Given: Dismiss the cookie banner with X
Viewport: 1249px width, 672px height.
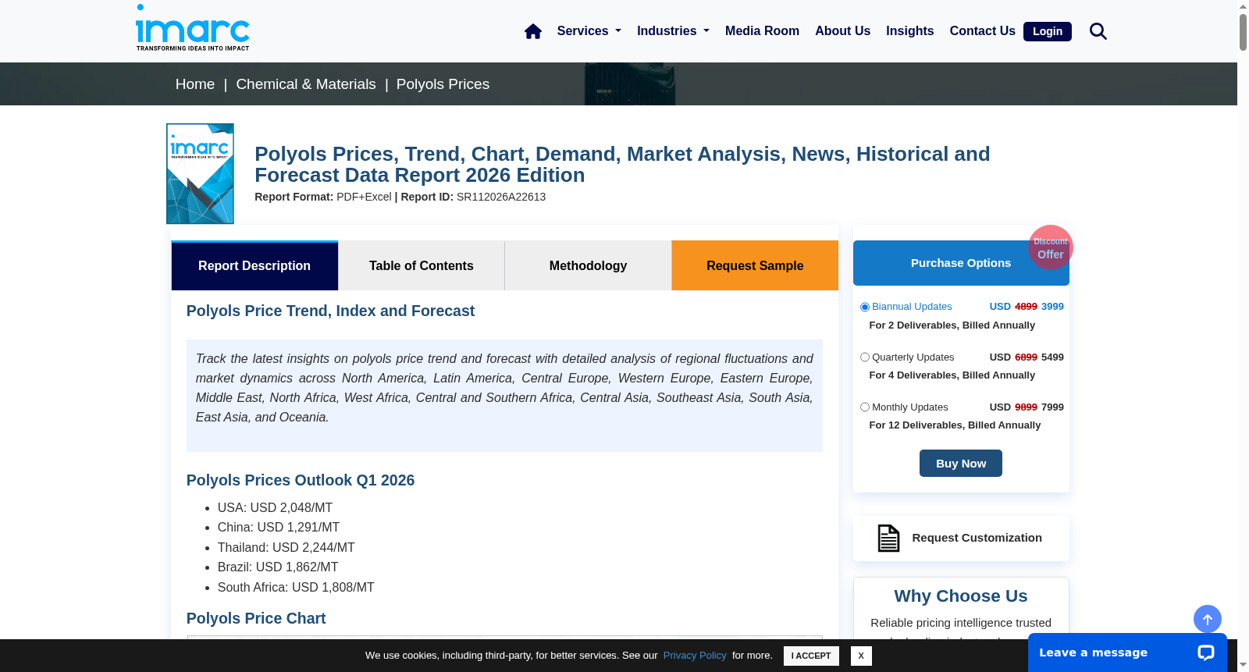Looking at the screenshot, I should (861, 656).
